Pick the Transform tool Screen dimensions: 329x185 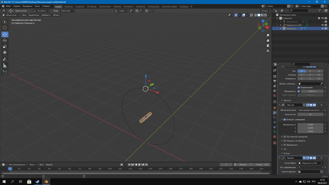coord(5,52)
